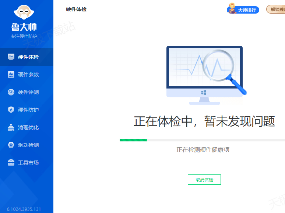
Task: Click the 专注硬件防护 slogan text
Action: (x=24, y=36)
